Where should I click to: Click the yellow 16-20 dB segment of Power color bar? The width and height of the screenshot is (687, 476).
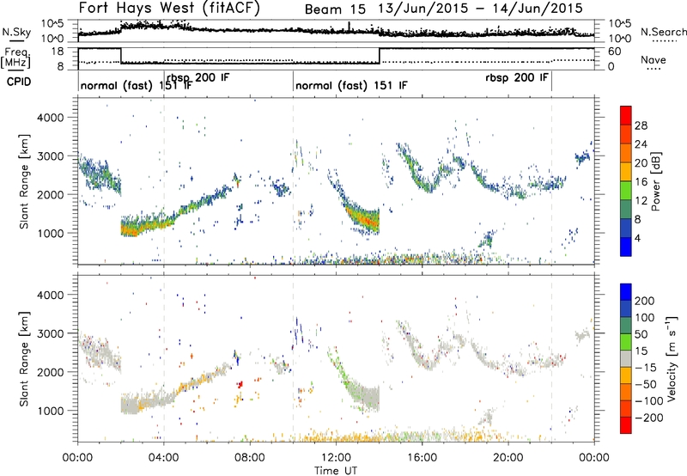tap(626, 171)
